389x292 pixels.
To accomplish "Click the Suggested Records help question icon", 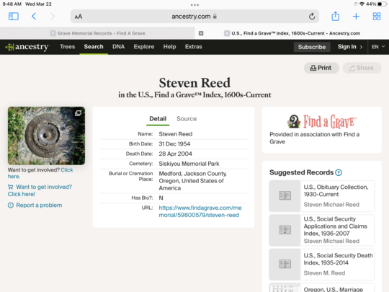I will point(339,172).
